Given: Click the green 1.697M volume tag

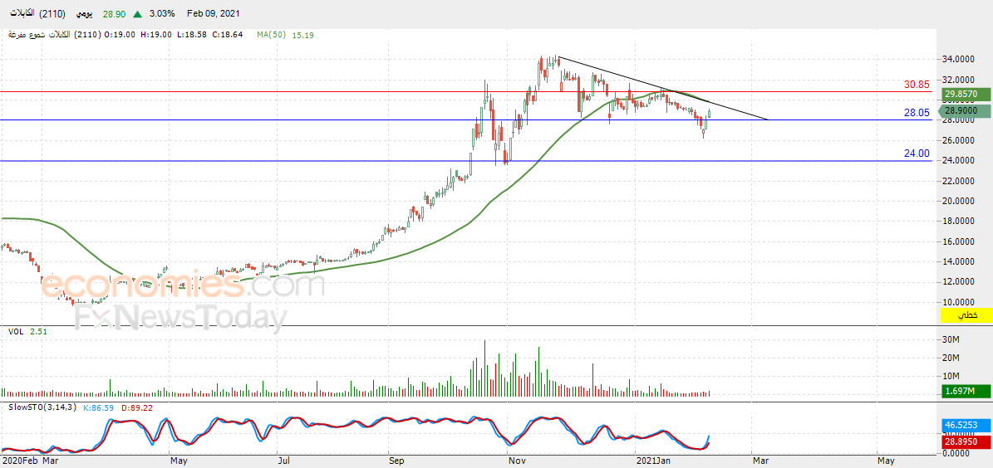Looking at the screenshot, I should [966, 392].
